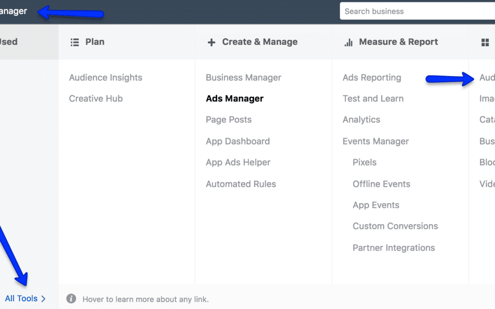495x309 pixels.
Task: Open Analytics
Action: coord(362,120)
